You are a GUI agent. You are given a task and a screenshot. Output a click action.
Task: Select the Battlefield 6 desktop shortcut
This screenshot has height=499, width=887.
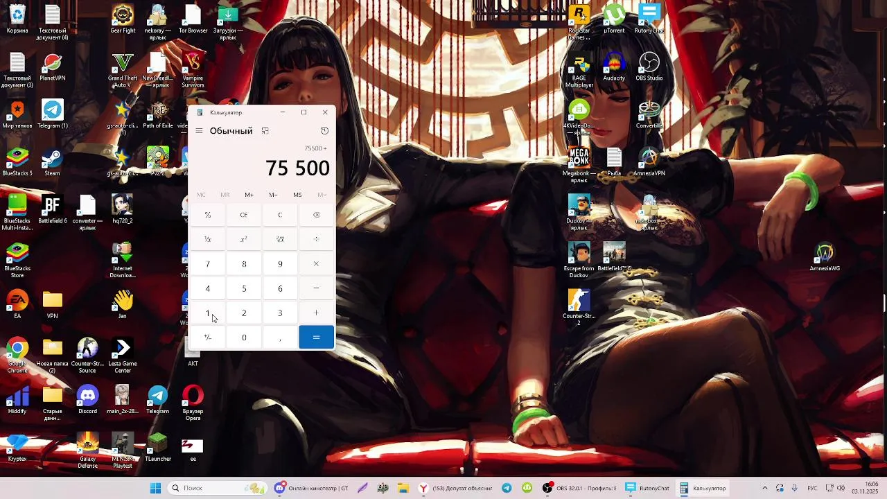click(x=53, y=210)
